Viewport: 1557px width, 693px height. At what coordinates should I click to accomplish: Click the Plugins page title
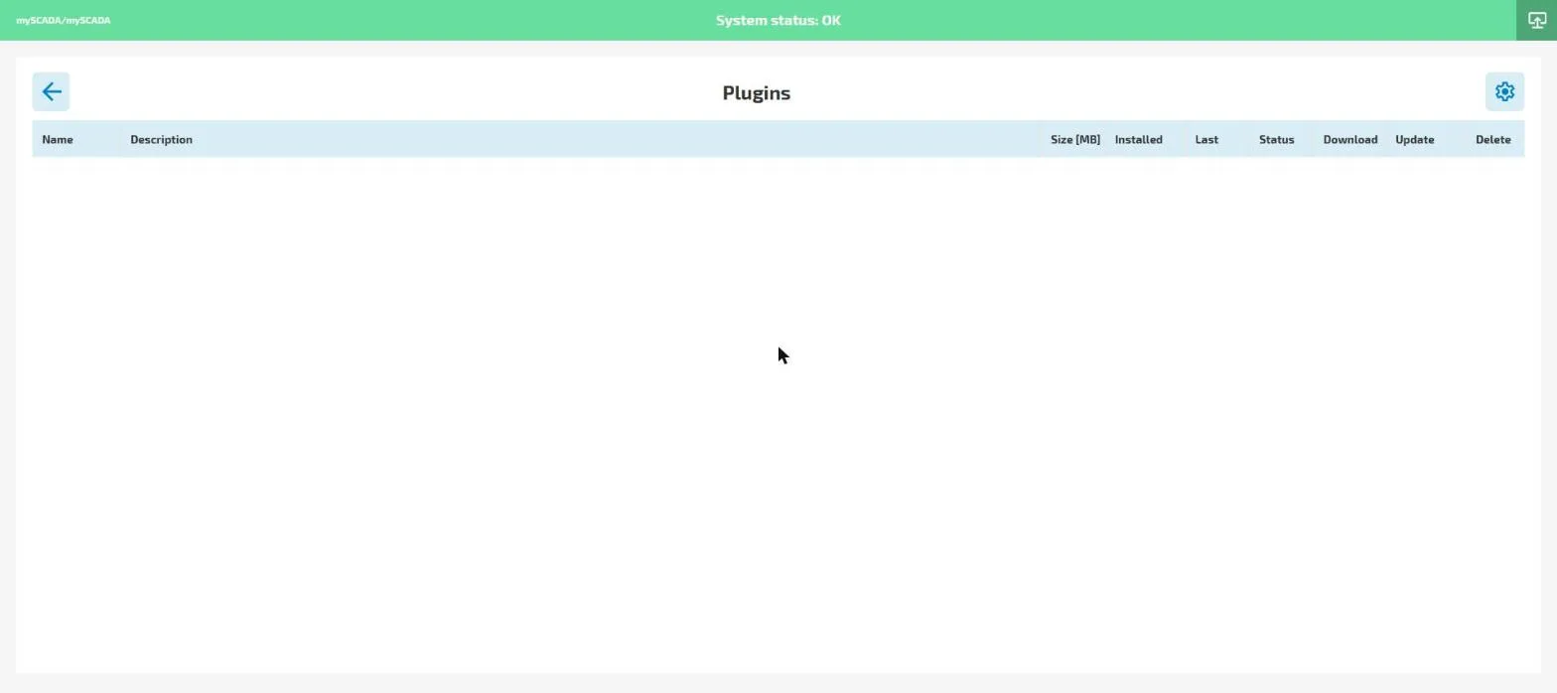757,92
